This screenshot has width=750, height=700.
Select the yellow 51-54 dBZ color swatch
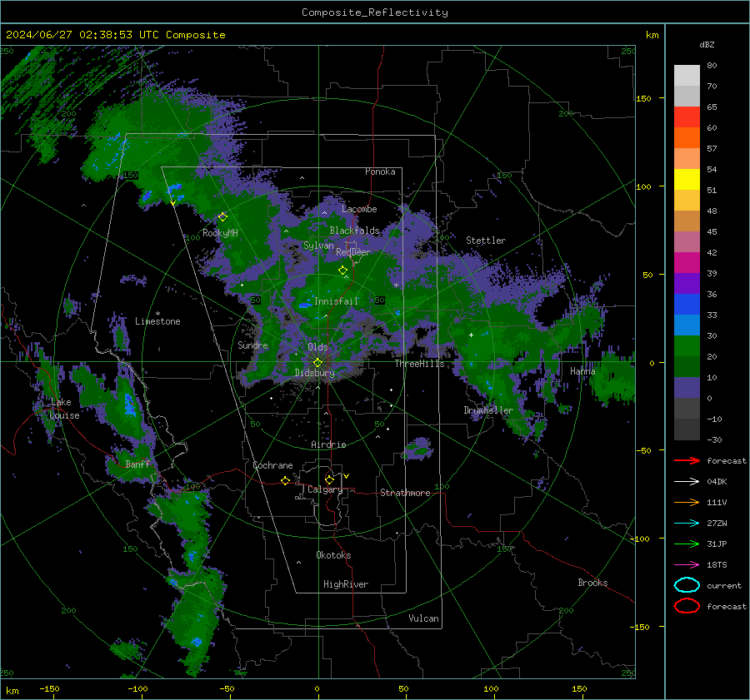(687, 179)
